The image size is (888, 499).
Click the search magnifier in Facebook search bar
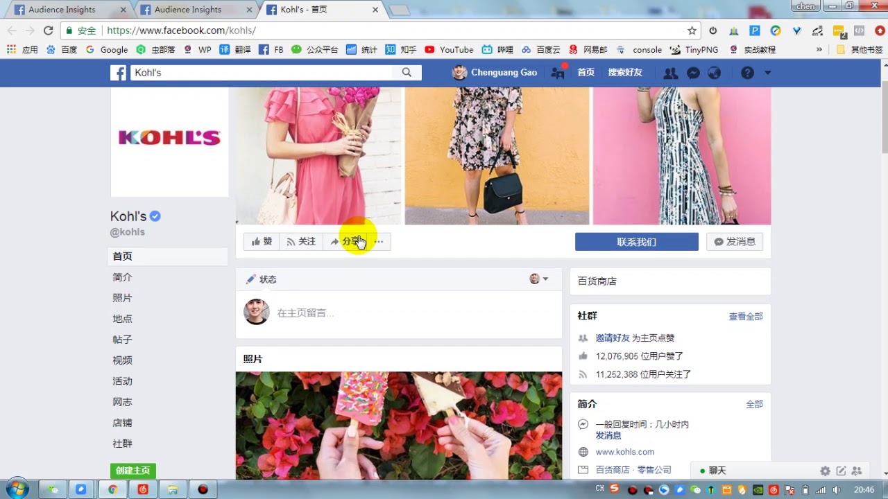(x=407, y=72)
